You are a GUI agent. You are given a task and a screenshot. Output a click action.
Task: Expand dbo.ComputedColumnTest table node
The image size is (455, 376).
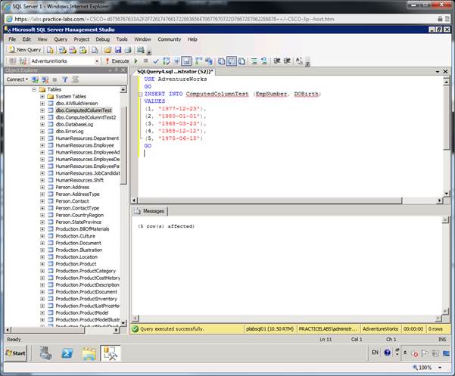[42, 110]
